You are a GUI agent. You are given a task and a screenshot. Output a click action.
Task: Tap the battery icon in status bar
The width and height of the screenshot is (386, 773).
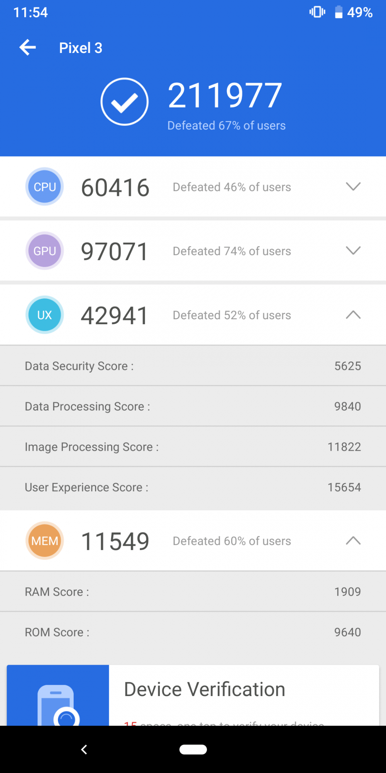tap(339, 12)
